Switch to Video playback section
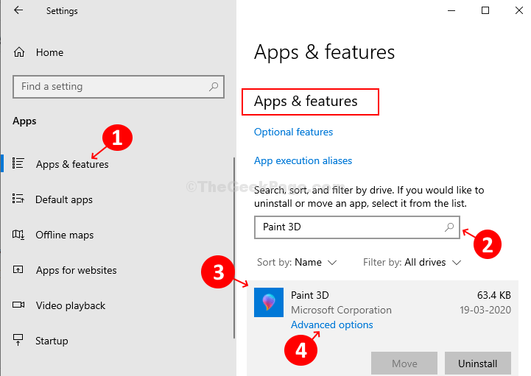The image size is (531, 376). 71,305
